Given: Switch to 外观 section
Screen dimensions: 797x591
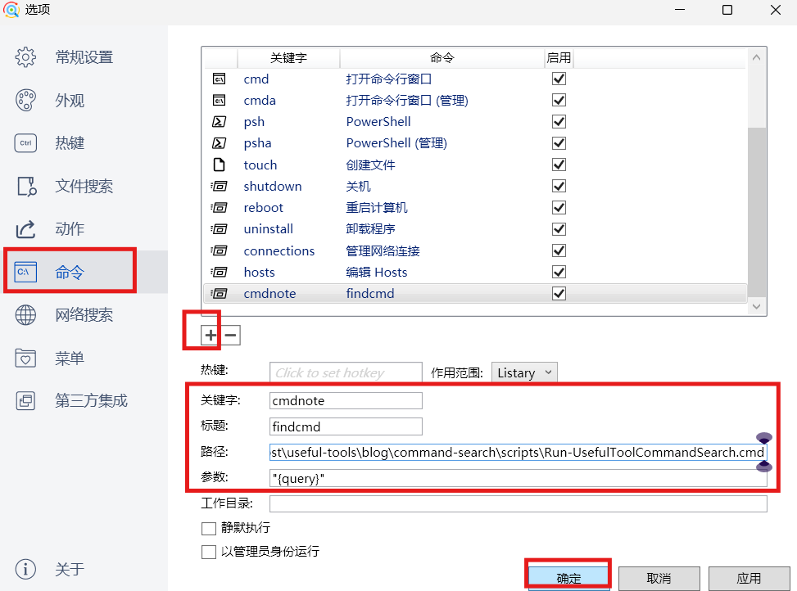Looking at the screenshot, I should 70,101.
